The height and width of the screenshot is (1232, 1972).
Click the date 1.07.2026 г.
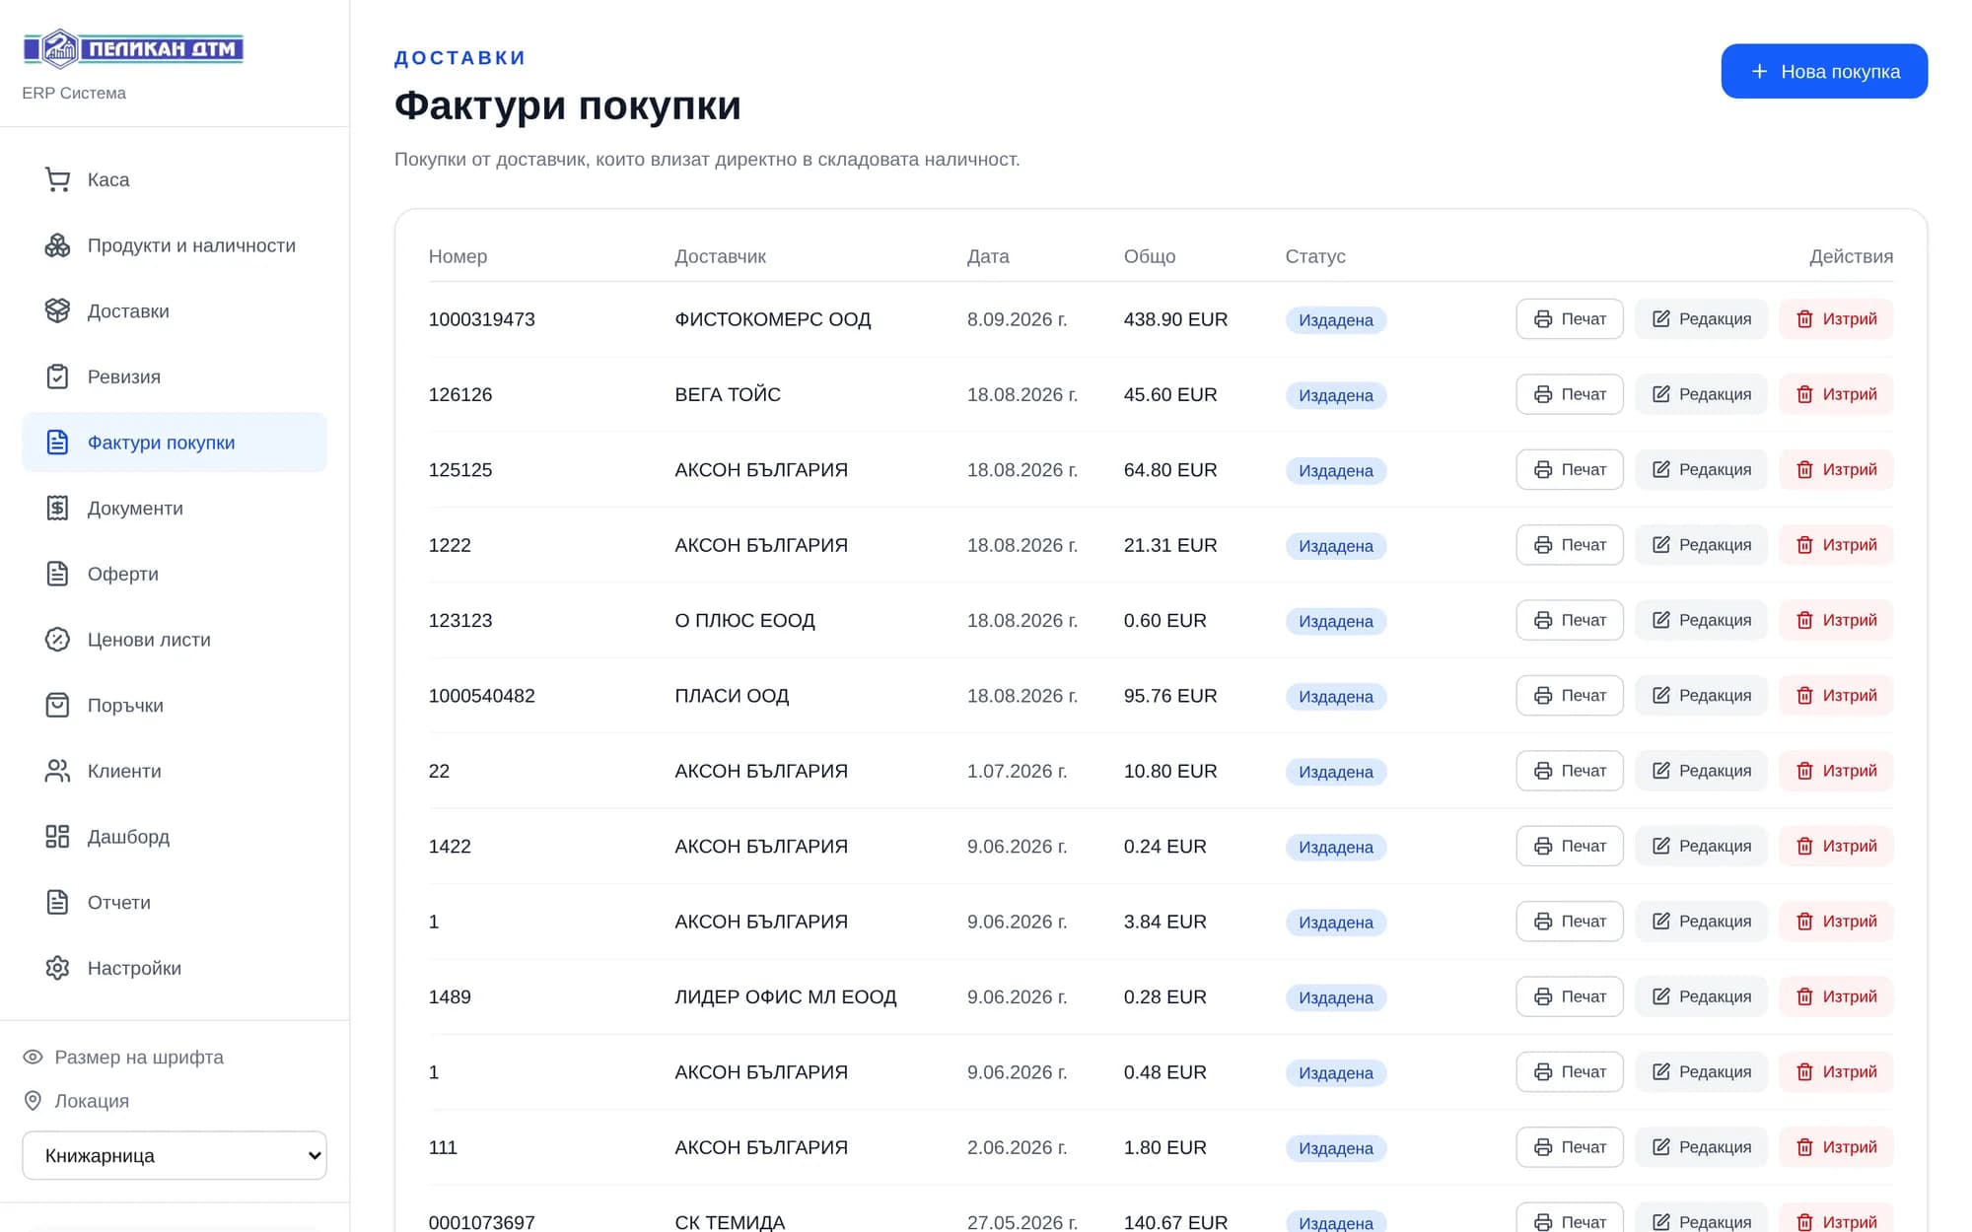point(1017,771)
